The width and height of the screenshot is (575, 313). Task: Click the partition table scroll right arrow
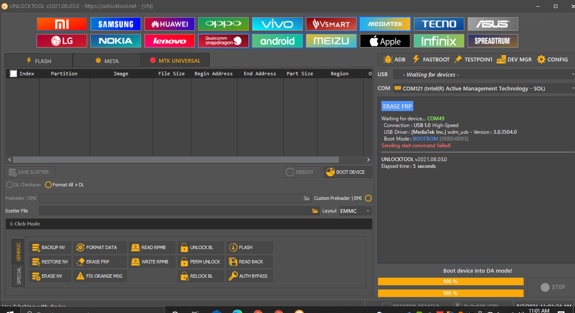(368, 160)
